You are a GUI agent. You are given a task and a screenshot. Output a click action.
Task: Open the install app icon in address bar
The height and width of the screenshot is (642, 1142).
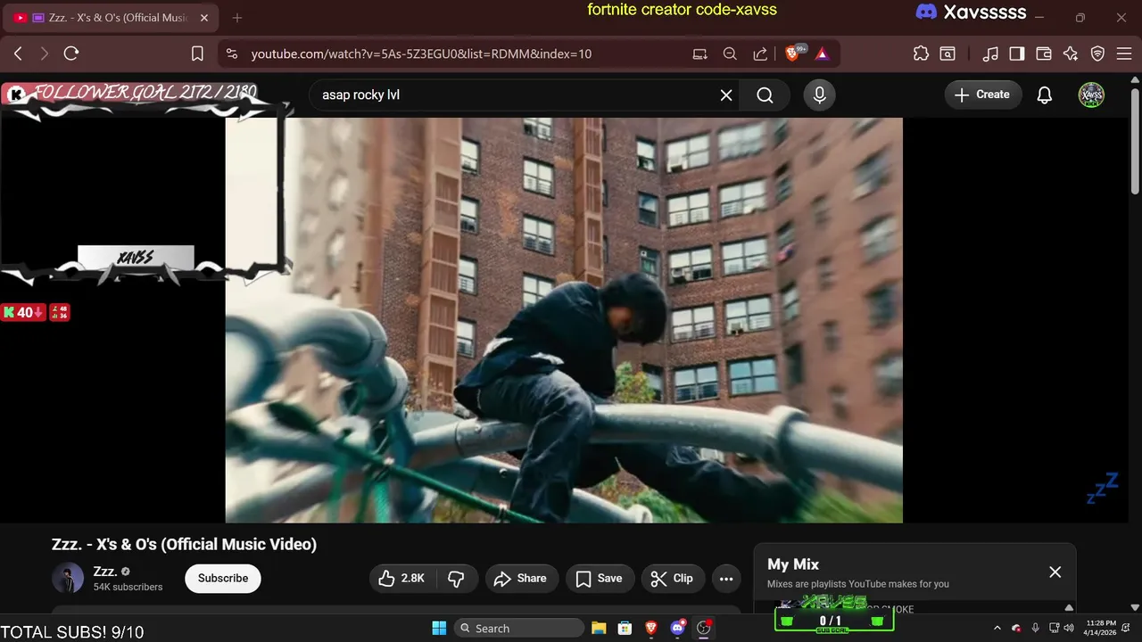click(x=700, y=53)
